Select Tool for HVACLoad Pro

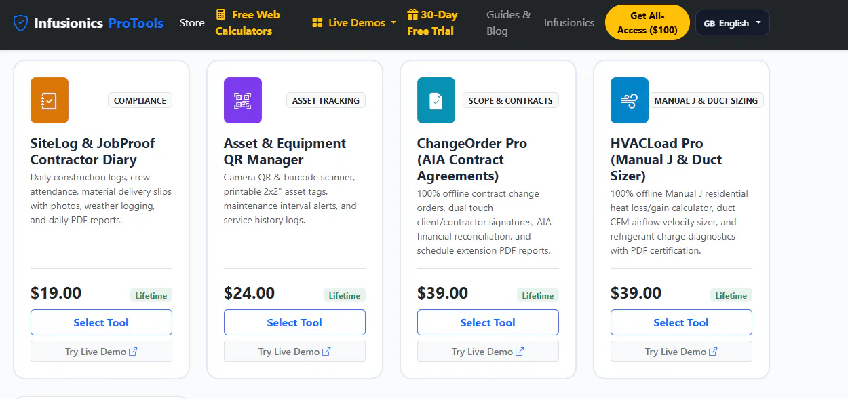681,322
